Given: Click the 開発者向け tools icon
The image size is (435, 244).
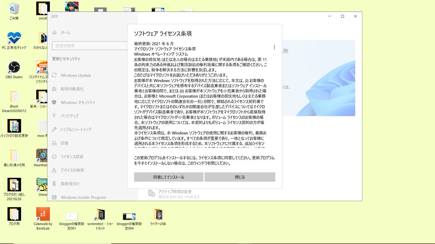Looking at the screenshot, I should point(54,184).
